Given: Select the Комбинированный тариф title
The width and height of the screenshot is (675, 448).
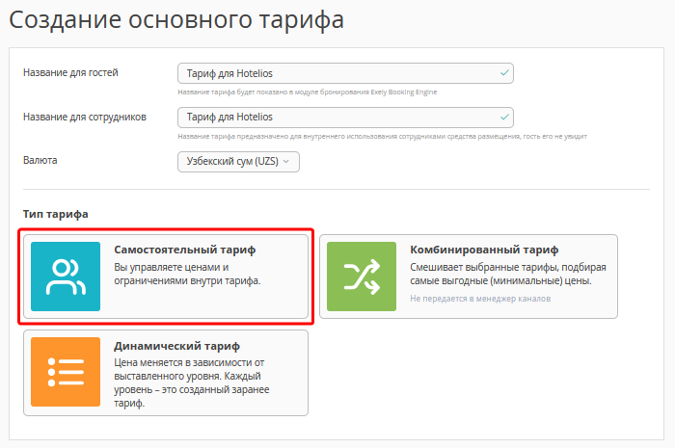Looking at the screenshot, I should [x=484, y=250].
